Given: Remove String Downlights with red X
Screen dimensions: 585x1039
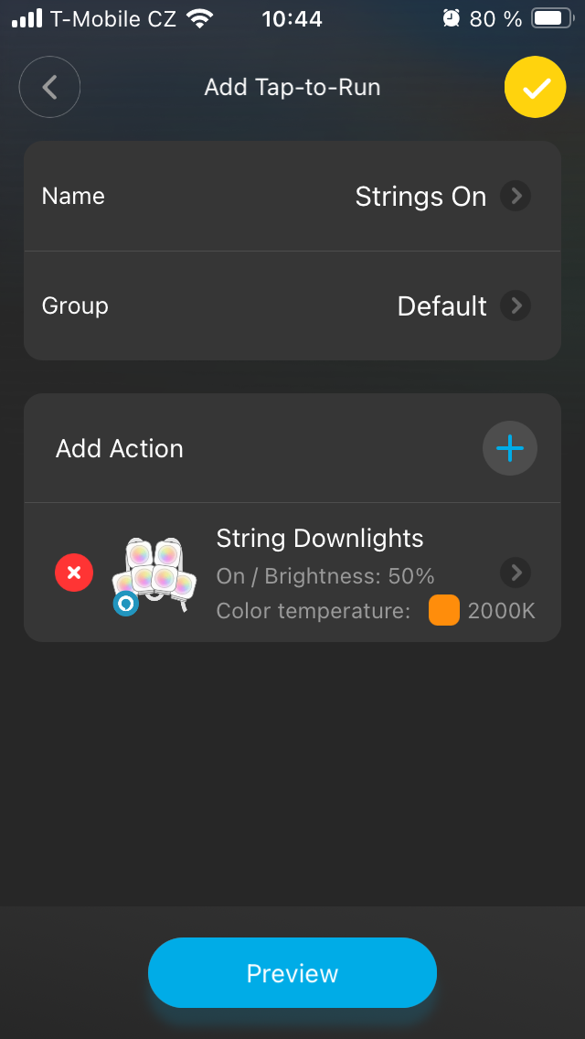Looking at the screenshot, I should coord(74,573).
